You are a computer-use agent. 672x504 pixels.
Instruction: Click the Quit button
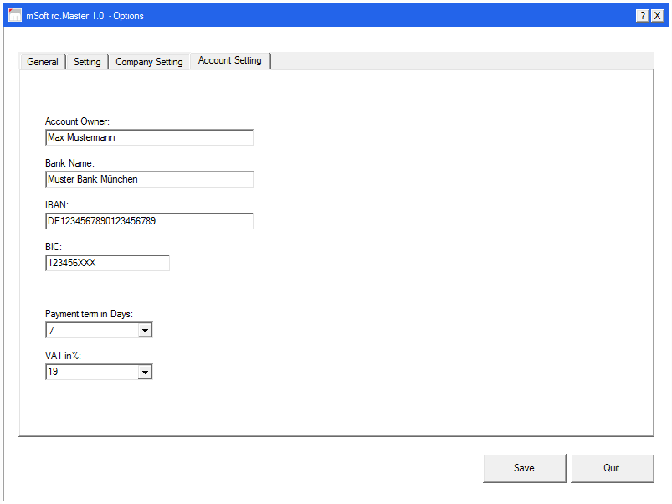[613, 468]
